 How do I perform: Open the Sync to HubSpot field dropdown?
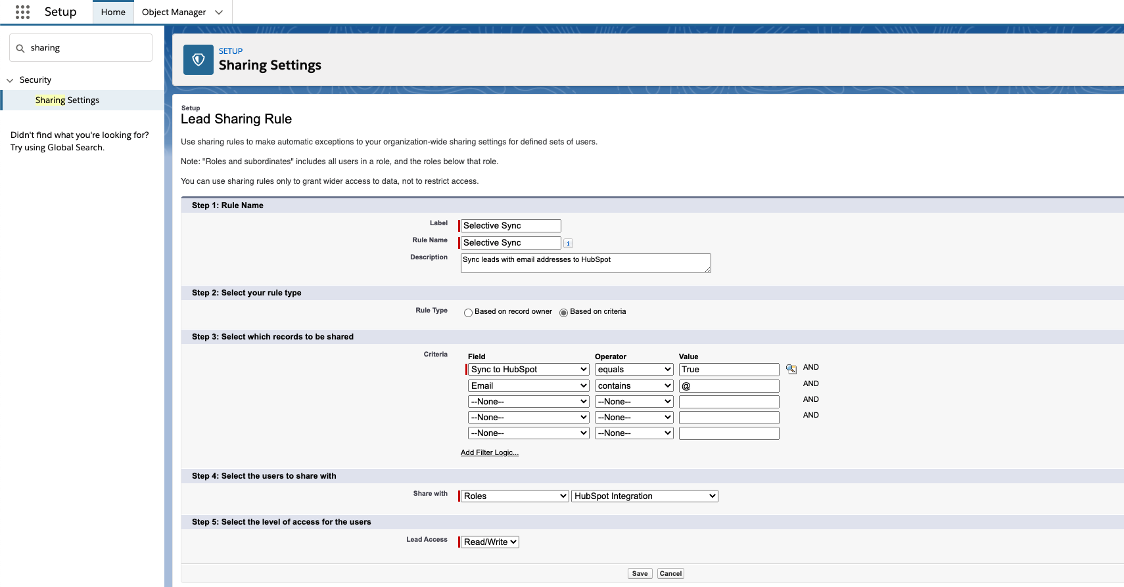pos(528,370)
